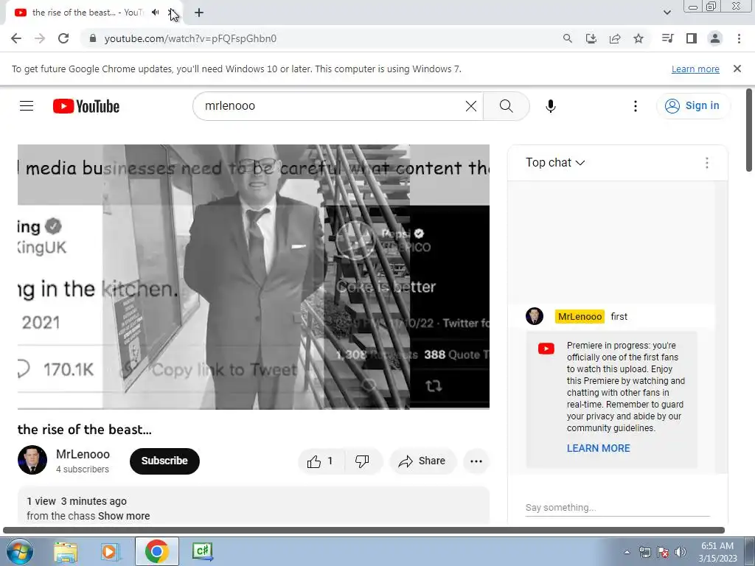Open the Chrome three-dot menu
The height and width of the screenshot is (566, 755).
coord(739,38)
